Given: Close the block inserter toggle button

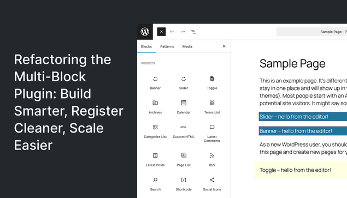Looking at the screenshot, I should pos(161,32).
